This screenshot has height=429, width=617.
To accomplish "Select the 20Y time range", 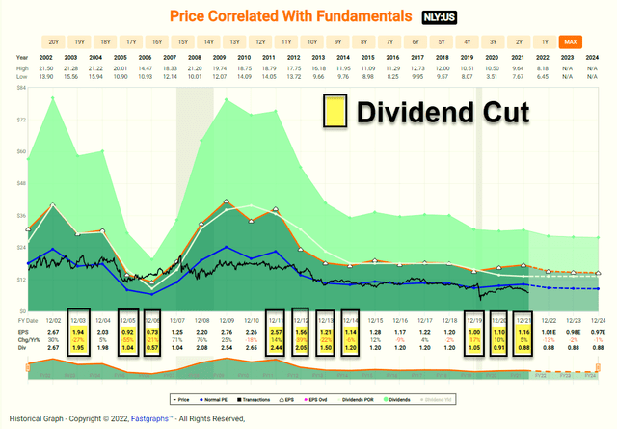I will pyautogui.click(x=54, y=42).
